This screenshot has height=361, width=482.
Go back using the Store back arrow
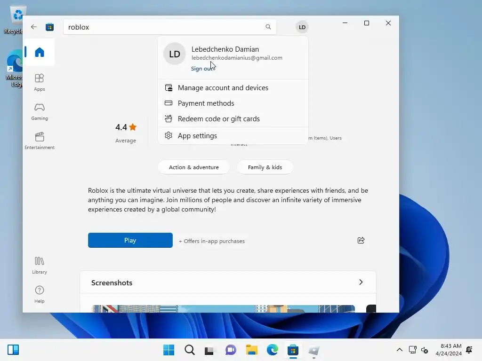tap(34, 27)
